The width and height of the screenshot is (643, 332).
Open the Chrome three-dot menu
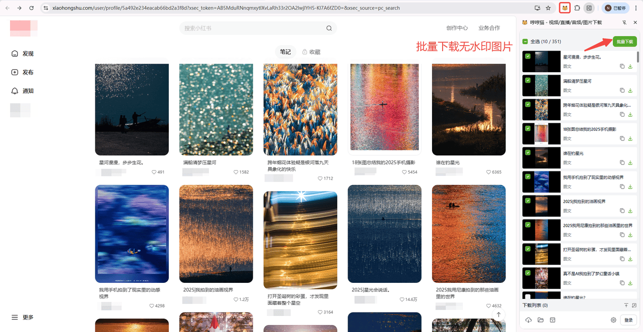click(636, 8)
